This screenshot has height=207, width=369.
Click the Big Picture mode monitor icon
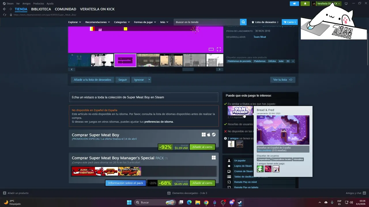coord(346,3)
